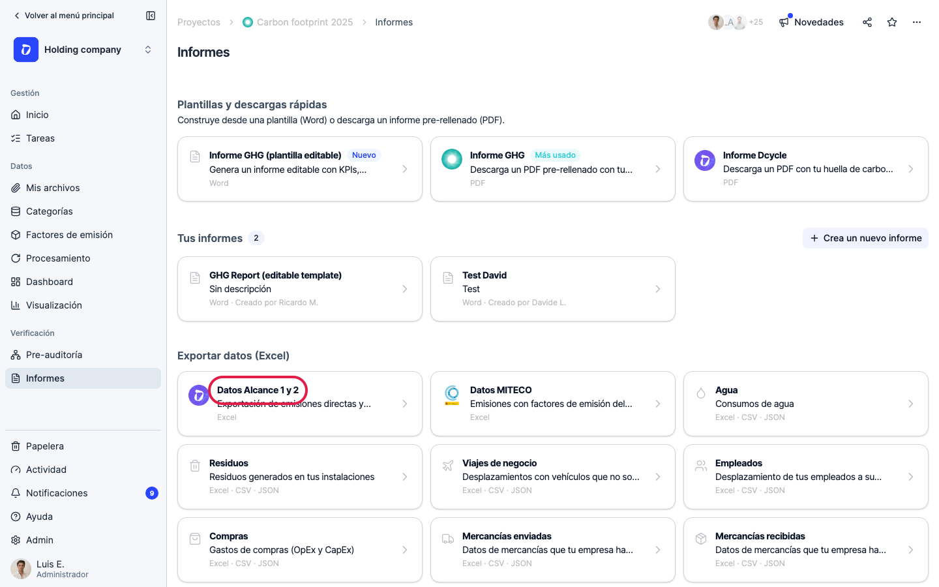Open GHG Report (editable template) report
Viewport: 939px width, 587px height.
(x=300, y=289)
